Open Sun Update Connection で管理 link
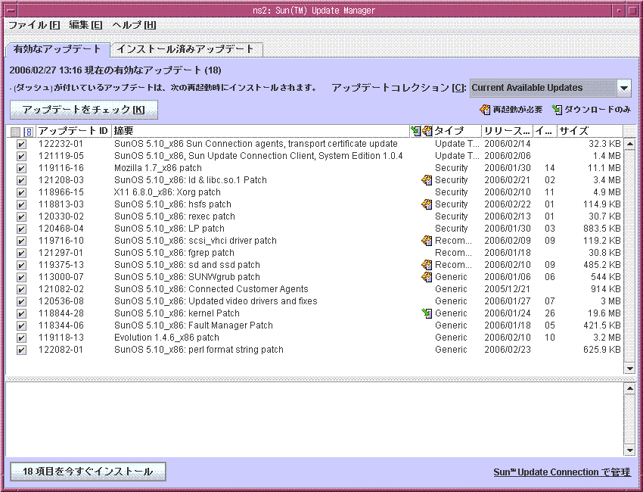 tap(561, 472)
